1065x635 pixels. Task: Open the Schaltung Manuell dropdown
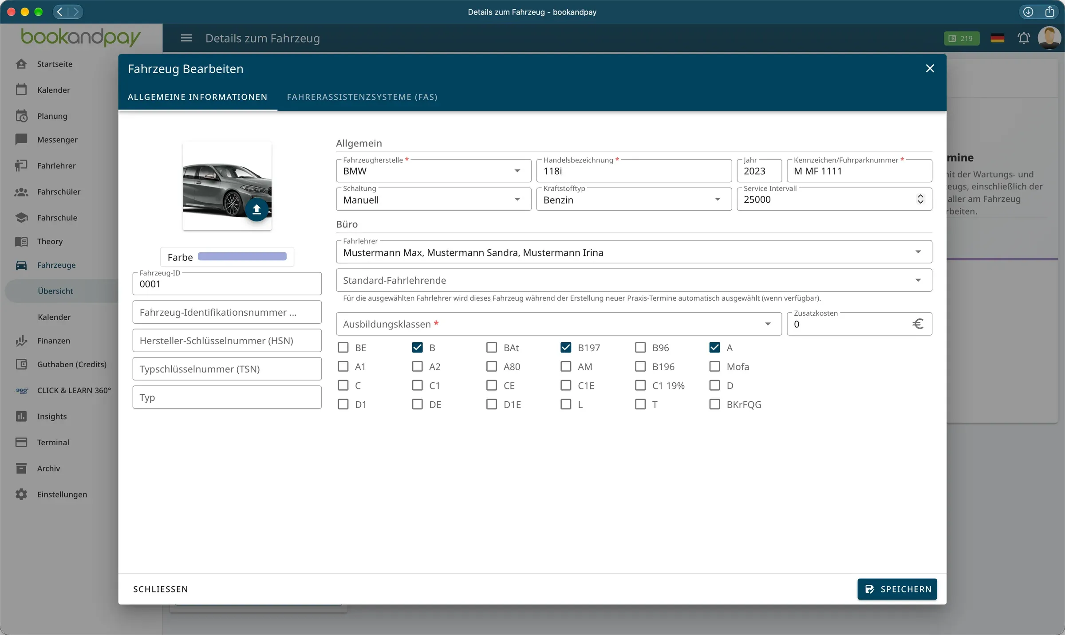coord(434,200)
